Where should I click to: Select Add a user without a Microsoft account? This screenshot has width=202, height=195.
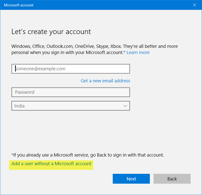point(52,163)
